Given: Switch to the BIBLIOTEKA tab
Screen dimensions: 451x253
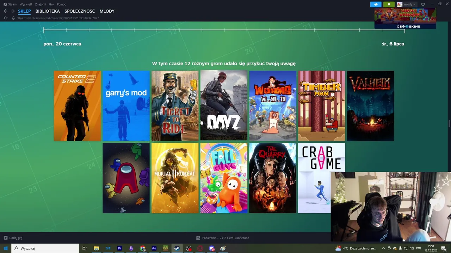Looking at the screenshot, I should pos(48,11).
